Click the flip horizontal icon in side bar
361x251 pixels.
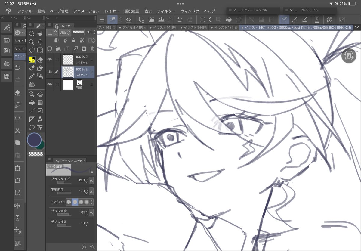point(17,206)
